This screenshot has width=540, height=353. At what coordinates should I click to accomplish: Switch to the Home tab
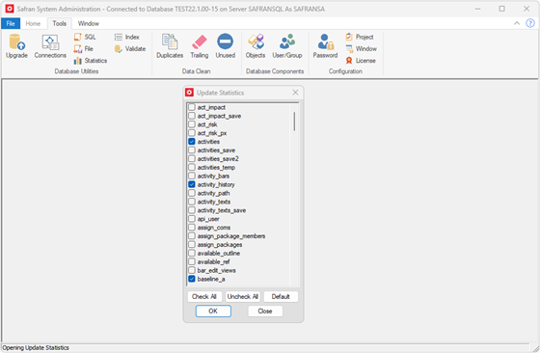(33, 23)
